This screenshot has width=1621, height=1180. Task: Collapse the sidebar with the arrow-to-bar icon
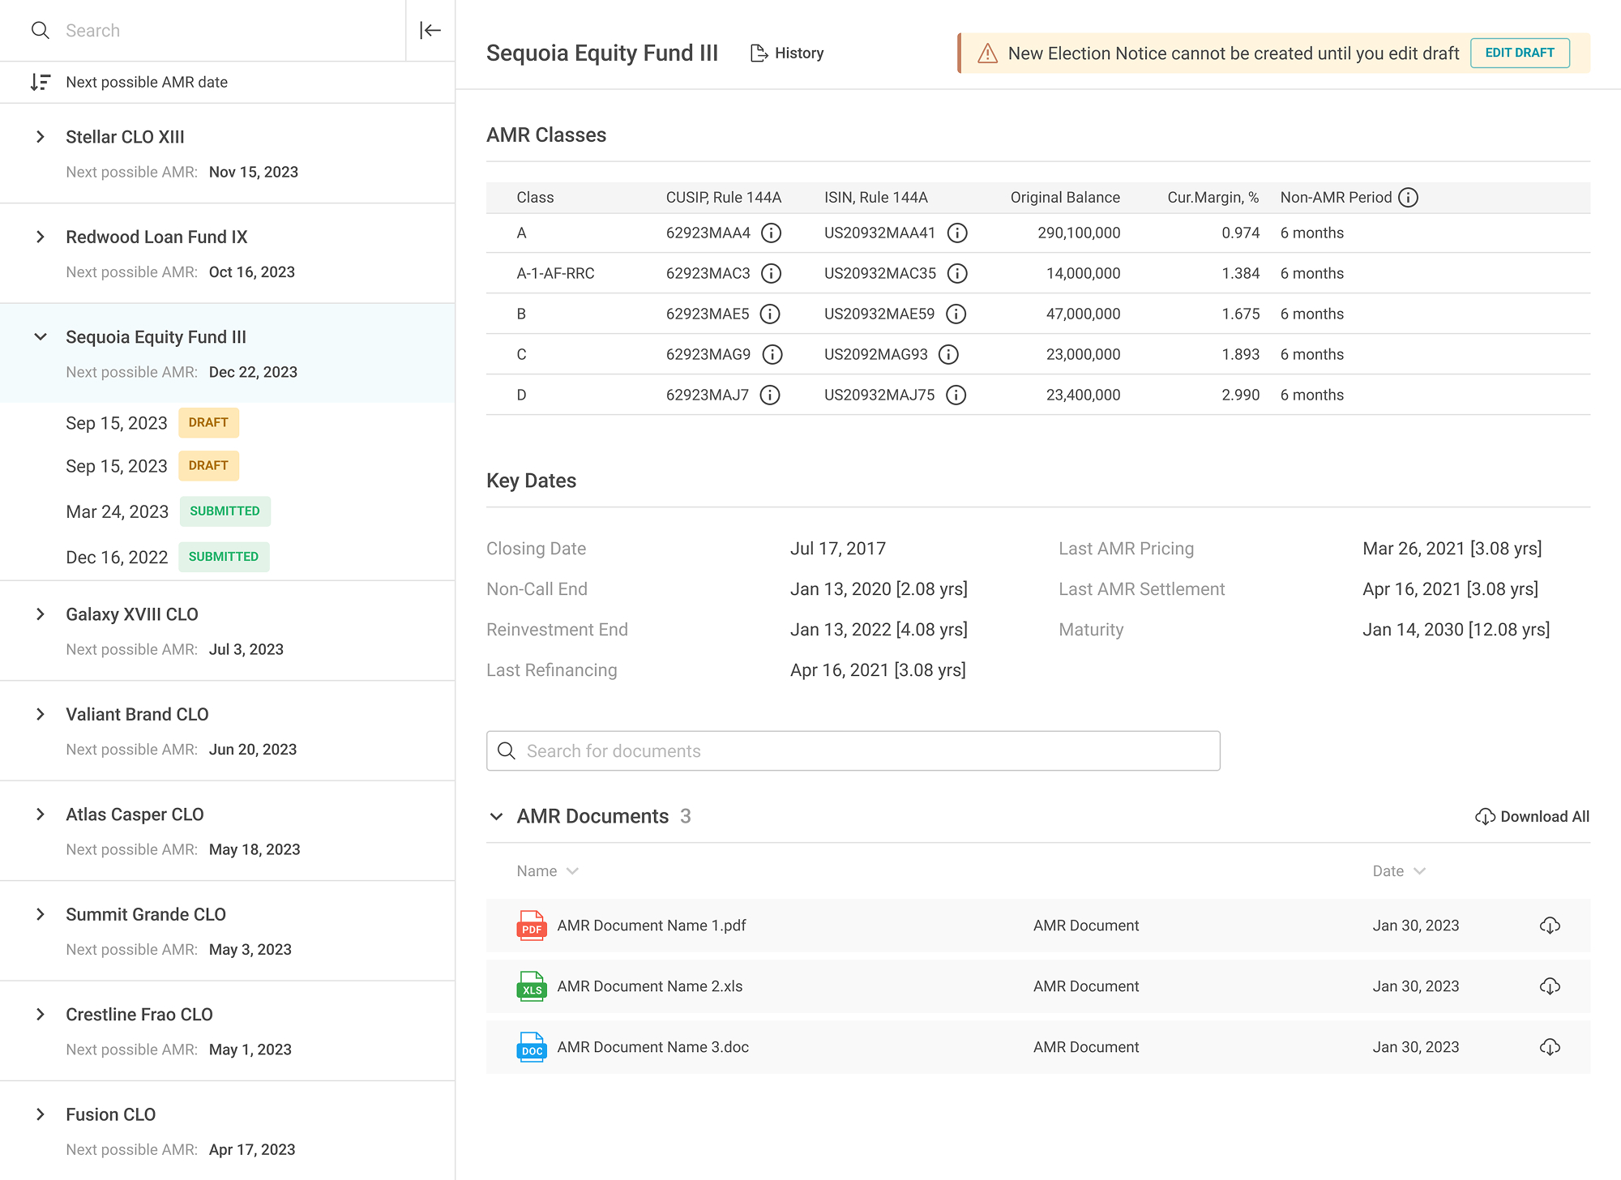tap(430, 31)
